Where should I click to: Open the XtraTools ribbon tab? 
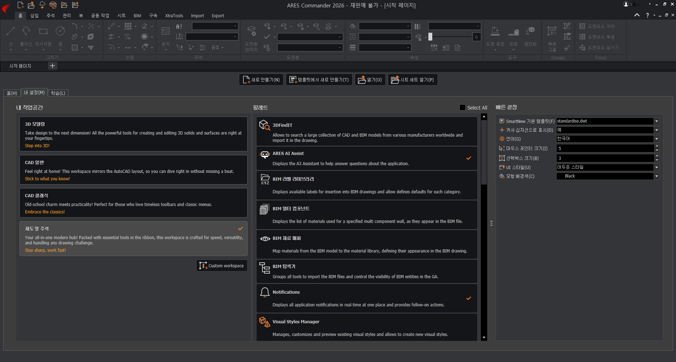click(x=174, y=16)
